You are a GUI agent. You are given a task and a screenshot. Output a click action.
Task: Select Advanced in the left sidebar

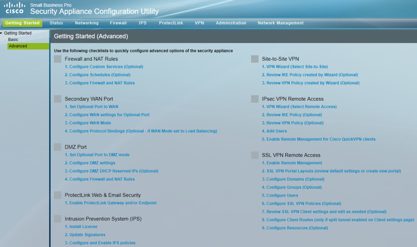(18, 46)
